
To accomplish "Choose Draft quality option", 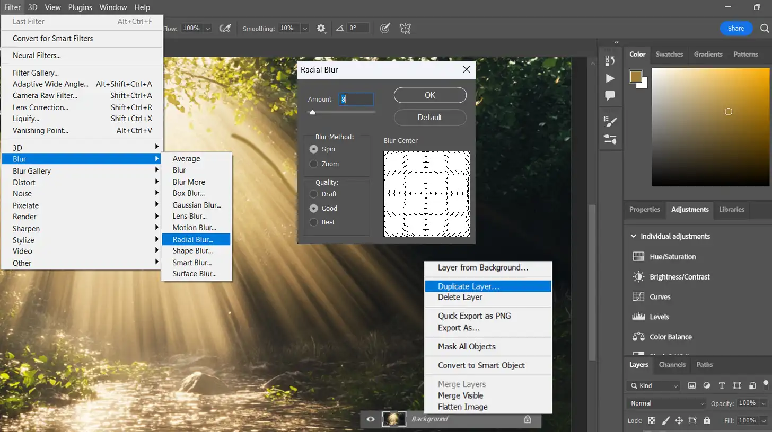I will pos(314,194).
